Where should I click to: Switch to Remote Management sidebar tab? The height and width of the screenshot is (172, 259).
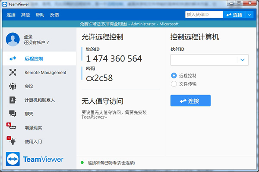39,72
